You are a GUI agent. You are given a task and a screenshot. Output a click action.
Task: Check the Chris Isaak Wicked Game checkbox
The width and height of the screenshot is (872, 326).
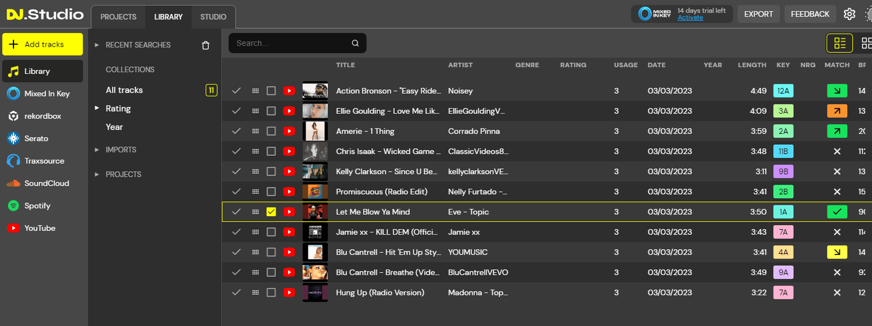point(271,151)
